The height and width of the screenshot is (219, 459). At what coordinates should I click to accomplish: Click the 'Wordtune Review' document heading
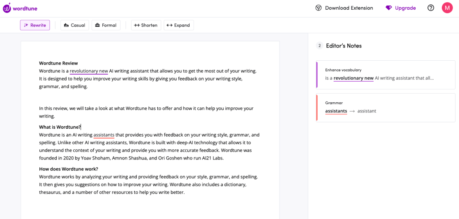click(59, 63)
